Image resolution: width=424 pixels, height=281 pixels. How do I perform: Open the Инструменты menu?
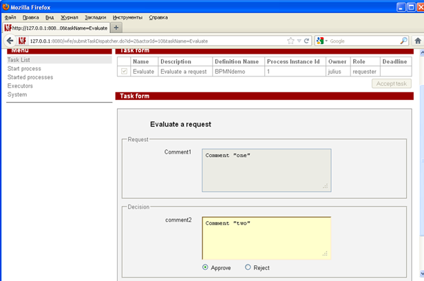(127, 18)
